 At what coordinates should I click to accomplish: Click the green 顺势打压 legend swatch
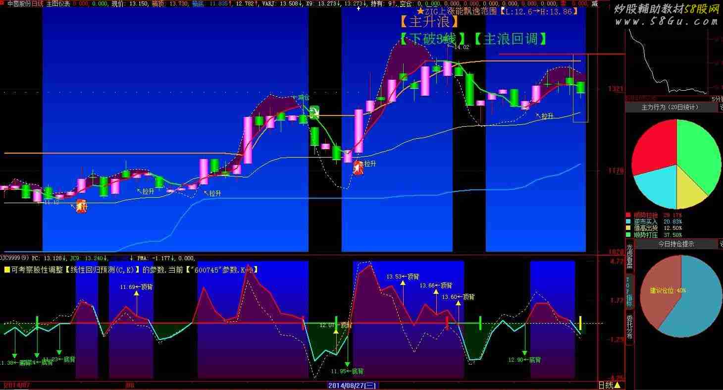pyautogui.click(x=629, y=235)
